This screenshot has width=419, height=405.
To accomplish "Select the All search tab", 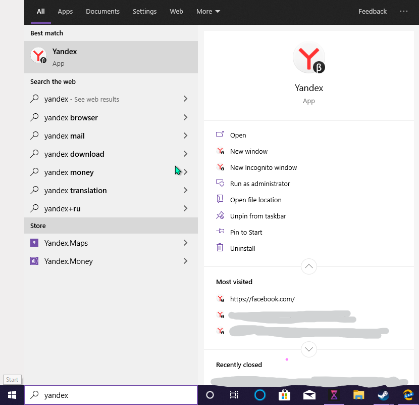I will point(40,11).
